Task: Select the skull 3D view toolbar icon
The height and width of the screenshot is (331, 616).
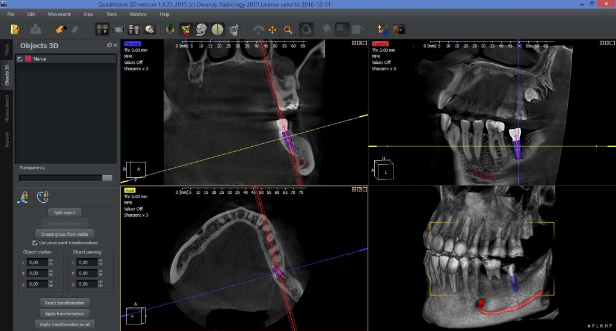Action: tap(149, 29)
